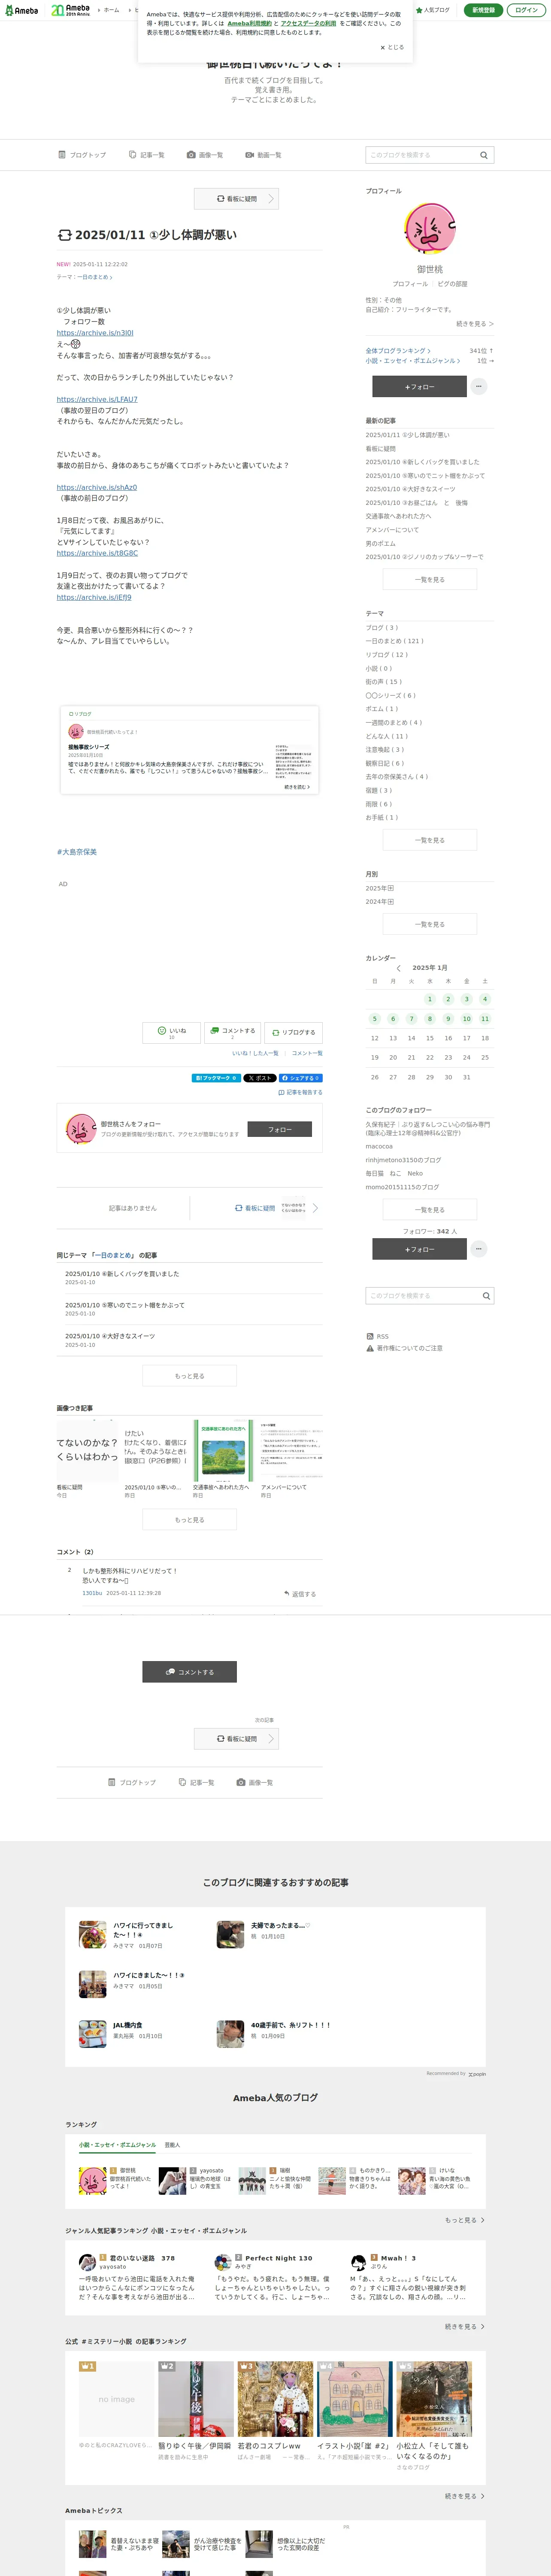551x2576 pixels.
Task: Open the アクセスデータの利用 link in the notice
Action: 308,23
